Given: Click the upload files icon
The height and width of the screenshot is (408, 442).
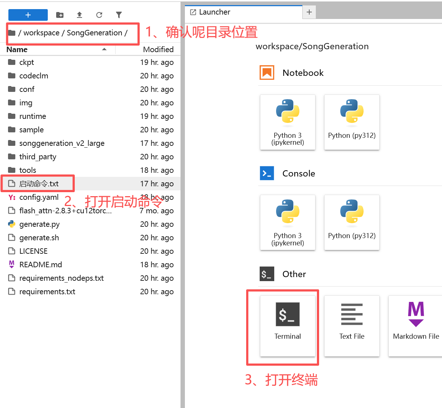Looking at the screenshot, I should (80, 15).
